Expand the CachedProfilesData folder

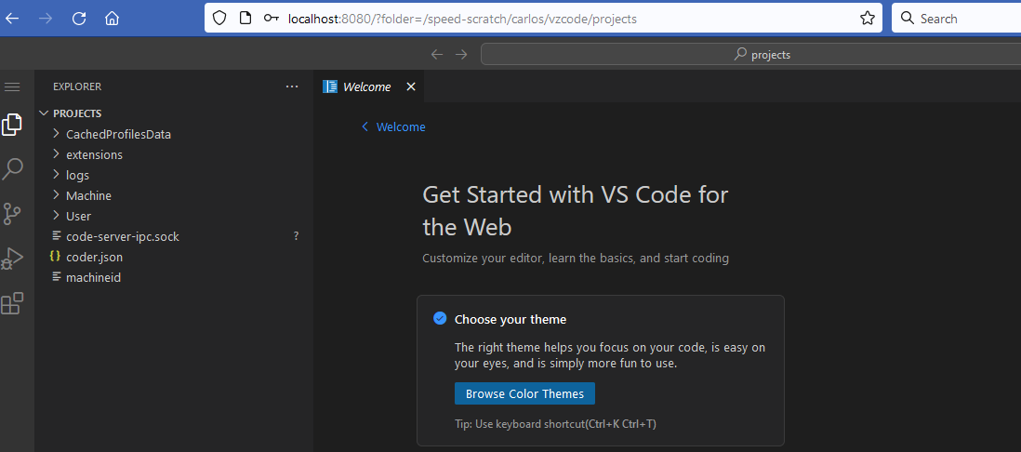(117, 134)
